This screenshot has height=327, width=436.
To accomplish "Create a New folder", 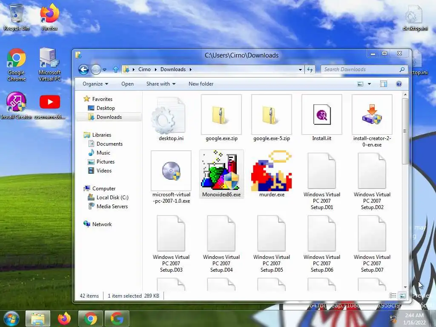I will [201, 84].
